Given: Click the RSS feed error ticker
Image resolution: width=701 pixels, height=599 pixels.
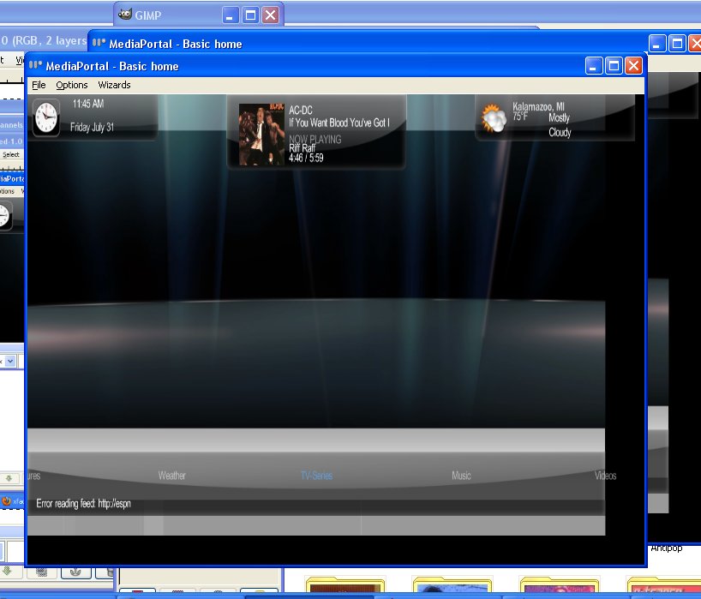Looking at the screenshot, I should click(83, 504).
